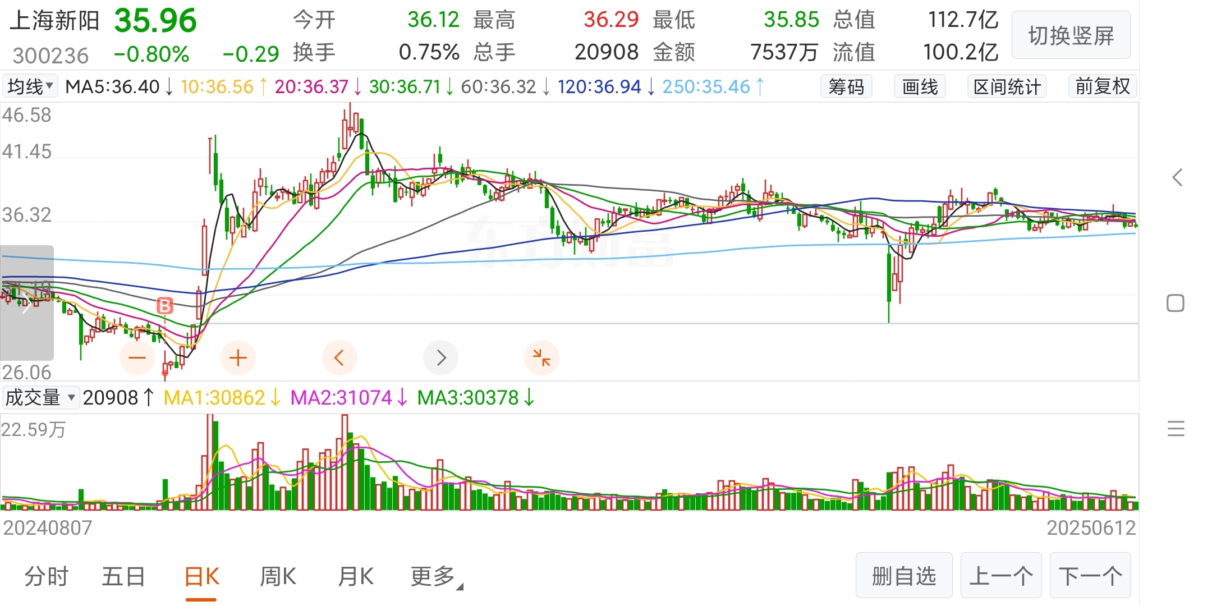
Task: Tap the 最低 35.85 value
Action: (x=791, y=20)
